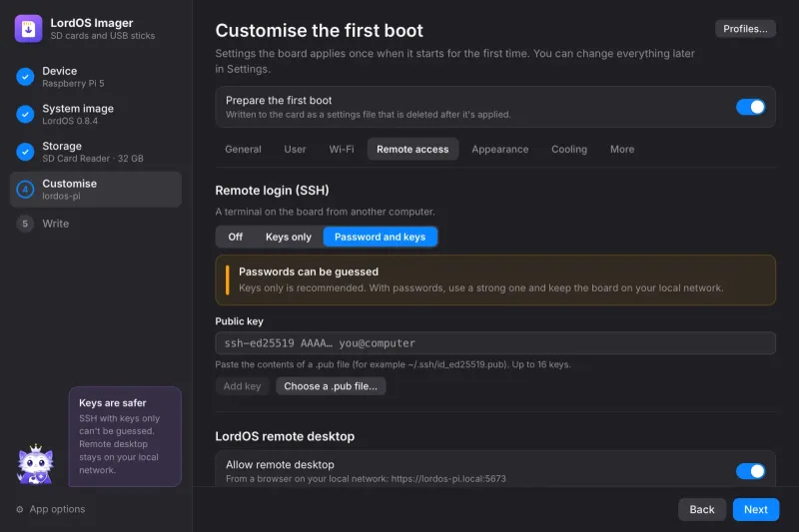Open App options

click(x=51, y=509)
